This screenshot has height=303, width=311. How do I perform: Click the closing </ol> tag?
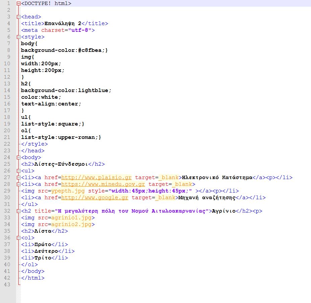click(x=29, y=264)
